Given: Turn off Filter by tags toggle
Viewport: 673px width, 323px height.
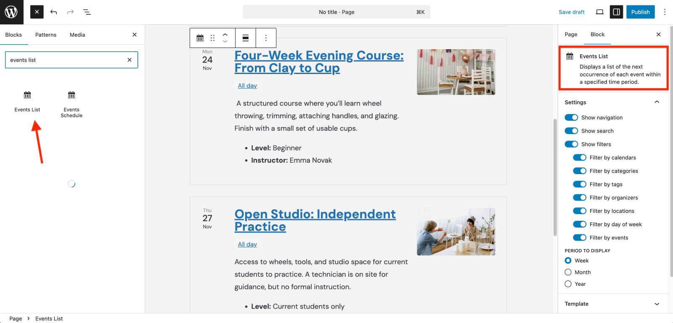Looking at the screenshot, I should [x=580, y=184].
